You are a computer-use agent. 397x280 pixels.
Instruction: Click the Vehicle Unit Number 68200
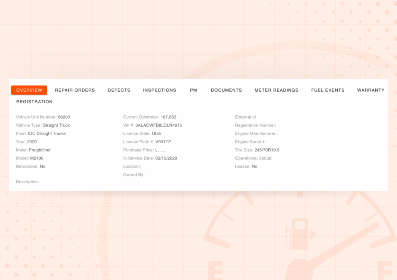coord(64,117)
